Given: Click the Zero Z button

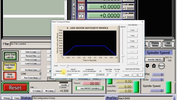Looking at the screenshot, I should click(81, 16).
